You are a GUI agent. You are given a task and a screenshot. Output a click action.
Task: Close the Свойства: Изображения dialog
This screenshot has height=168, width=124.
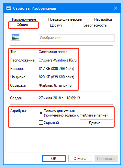pos(116,8)
